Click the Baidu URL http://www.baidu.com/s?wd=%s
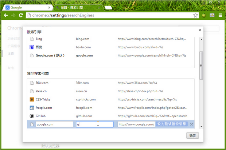This screenshot has height=150, width=226. pyautogui.click(x=140, y=47)
